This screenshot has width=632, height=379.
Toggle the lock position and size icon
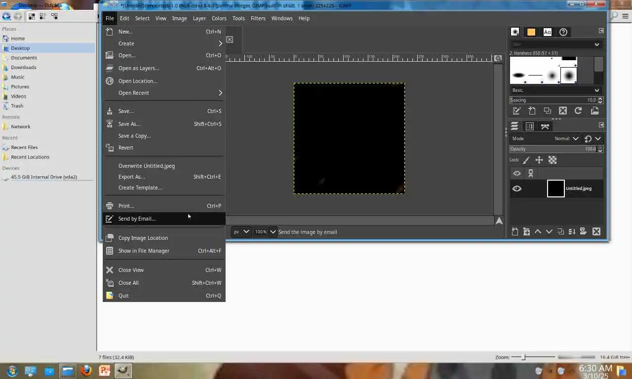pyautogui.click(x=539, y=160)
